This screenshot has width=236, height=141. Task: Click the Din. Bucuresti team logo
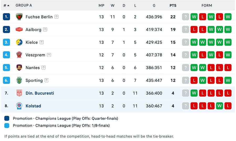pos(19,93)
